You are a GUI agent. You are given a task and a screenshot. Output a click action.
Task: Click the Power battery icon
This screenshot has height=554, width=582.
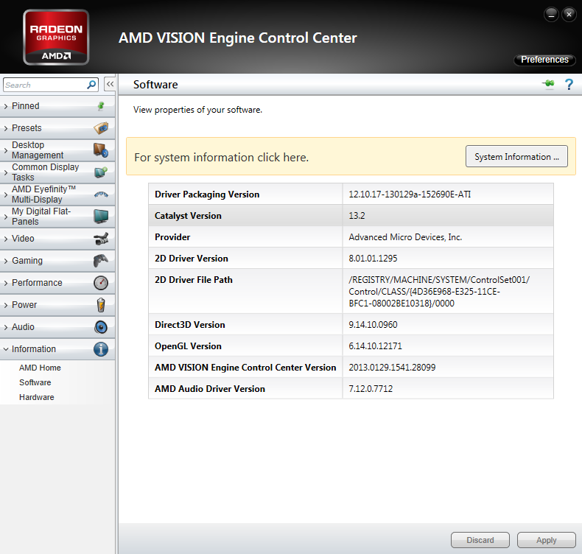click(101, 305)
